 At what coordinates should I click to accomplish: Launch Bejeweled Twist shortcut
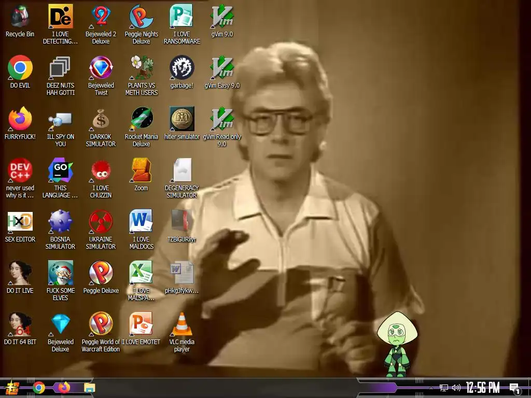pyautogui.click(x=101, y=68)
